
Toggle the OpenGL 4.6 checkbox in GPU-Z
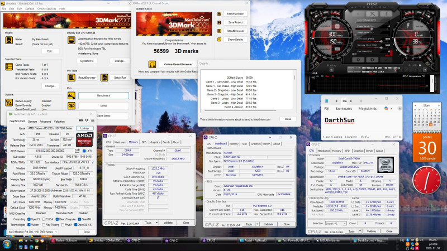[x=75, y=225]
